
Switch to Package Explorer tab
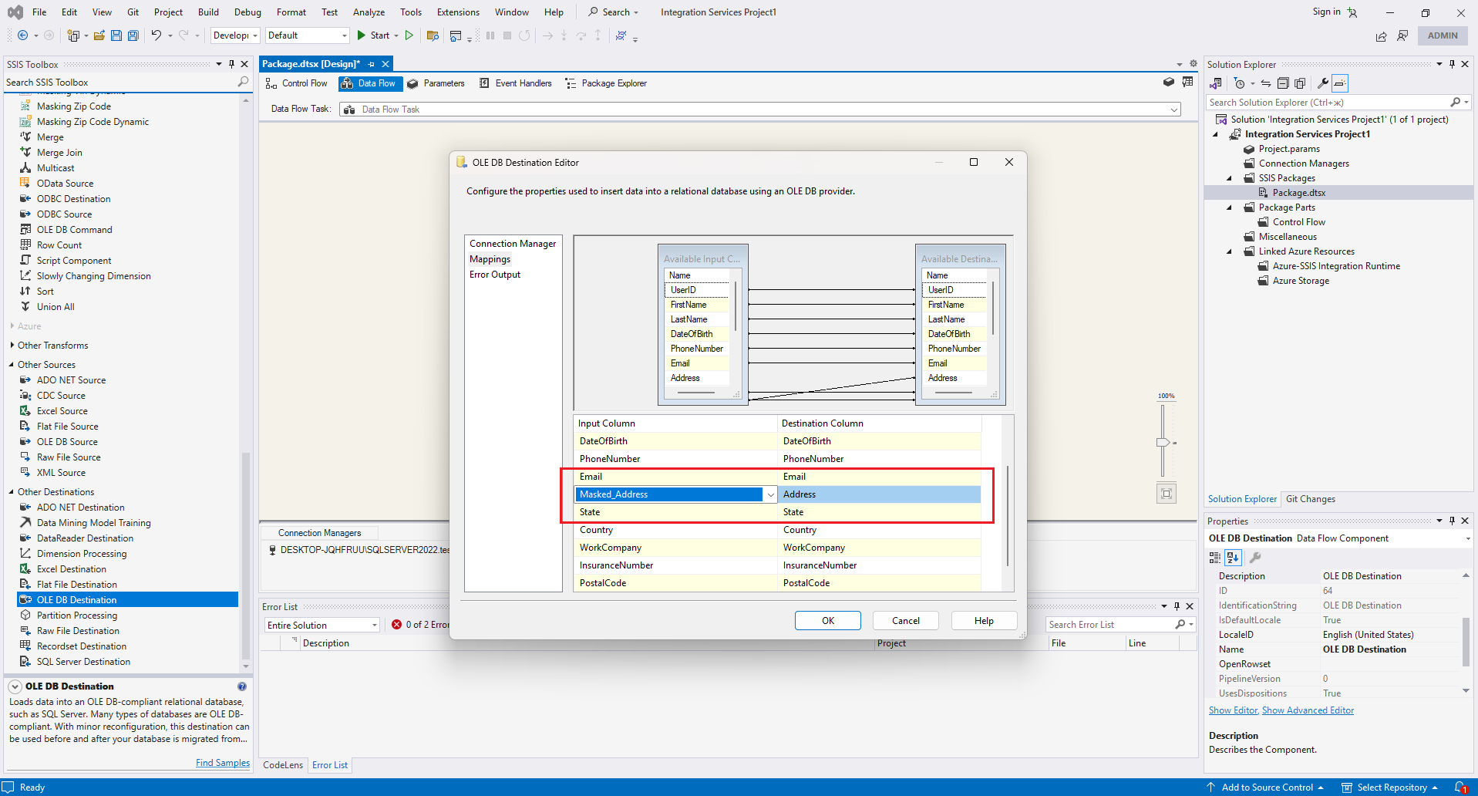pyautogui.click(x=606, y=83)
